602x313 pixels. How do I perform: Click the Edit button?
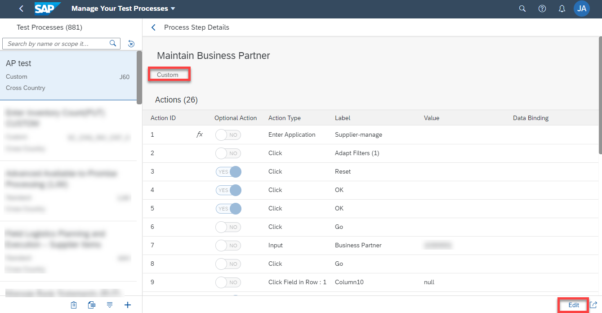click(x=574, y=305)
